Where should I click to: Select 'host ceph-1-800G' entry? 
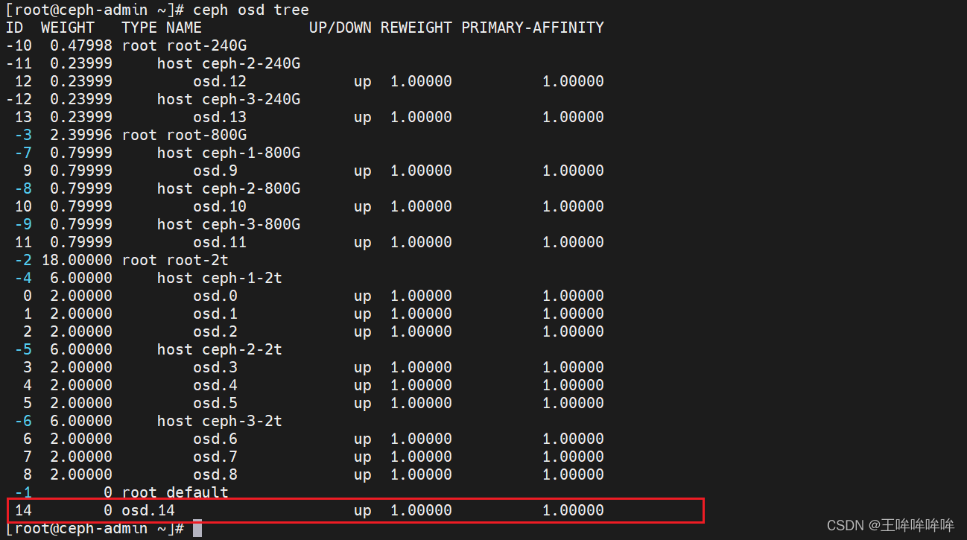coord(229,153)
